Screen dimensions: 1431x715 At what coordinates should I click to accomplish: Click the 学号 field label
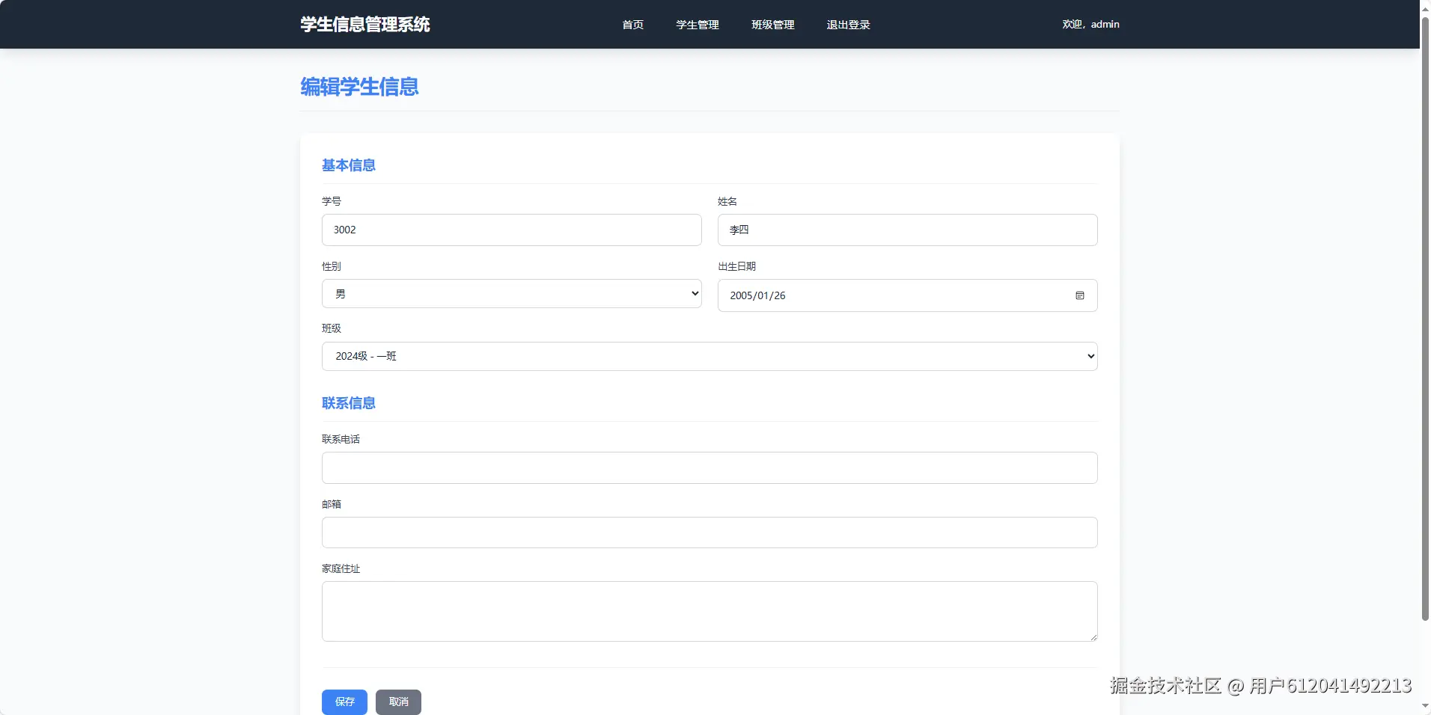[x=332, y=201]
